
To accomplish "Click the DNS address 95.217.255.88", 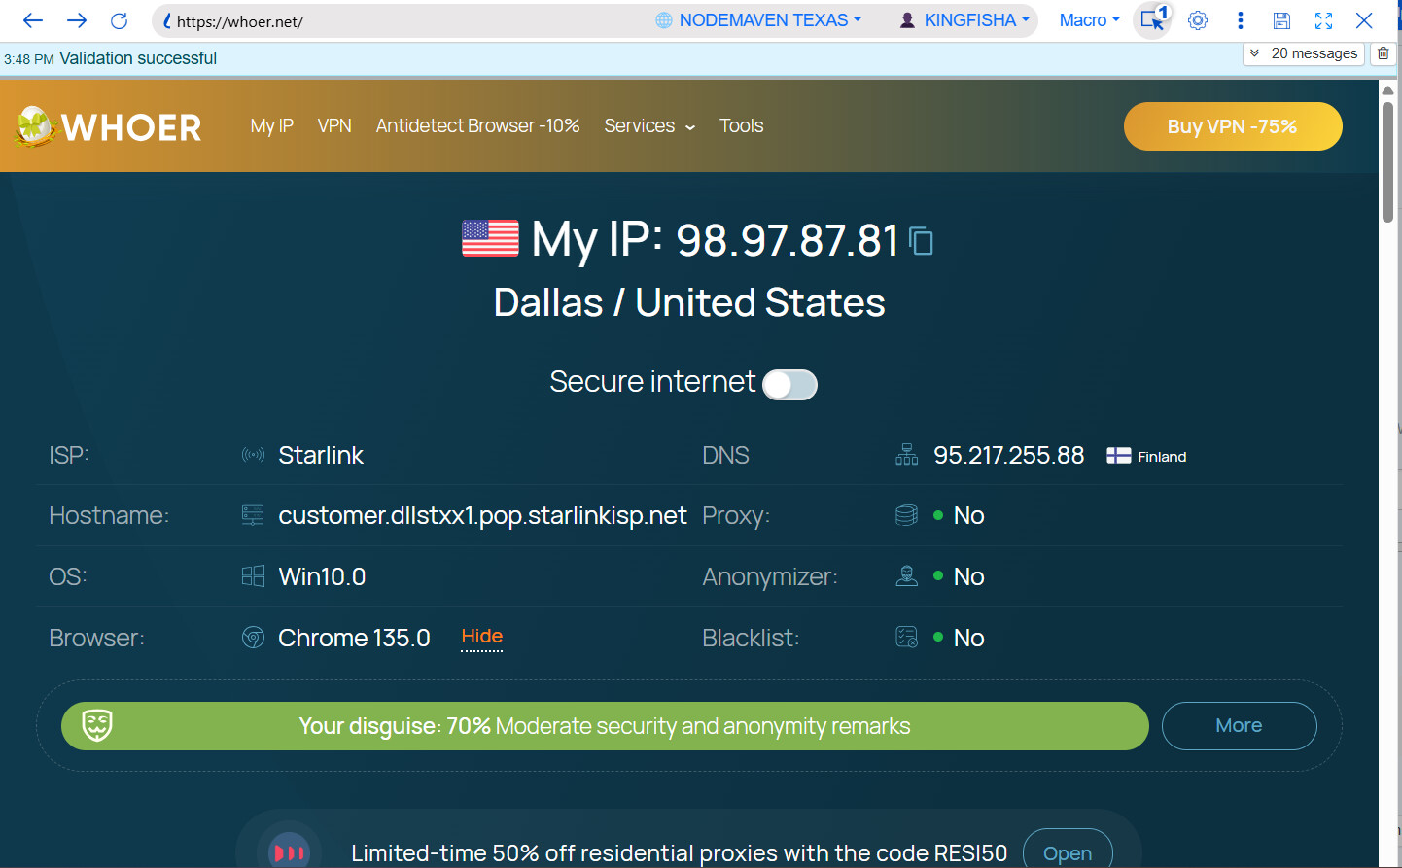I will (1008, 455).
